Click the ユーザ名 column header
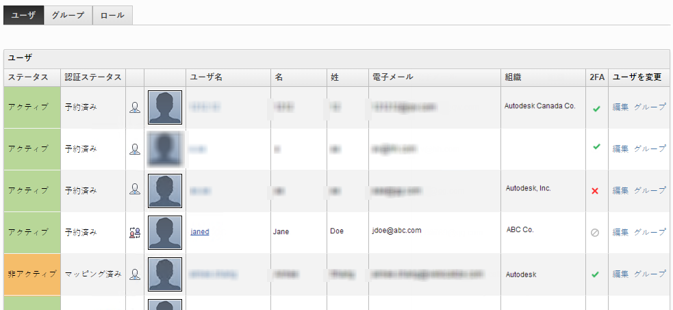673x310 pixels. click(x=229, y=77)
